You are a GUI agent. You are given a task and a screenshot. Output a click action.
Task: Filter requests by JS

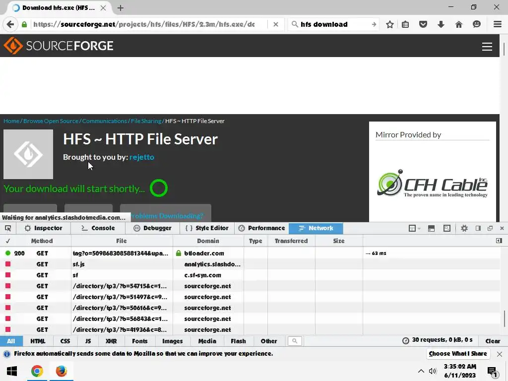click(x=88, y=341)
